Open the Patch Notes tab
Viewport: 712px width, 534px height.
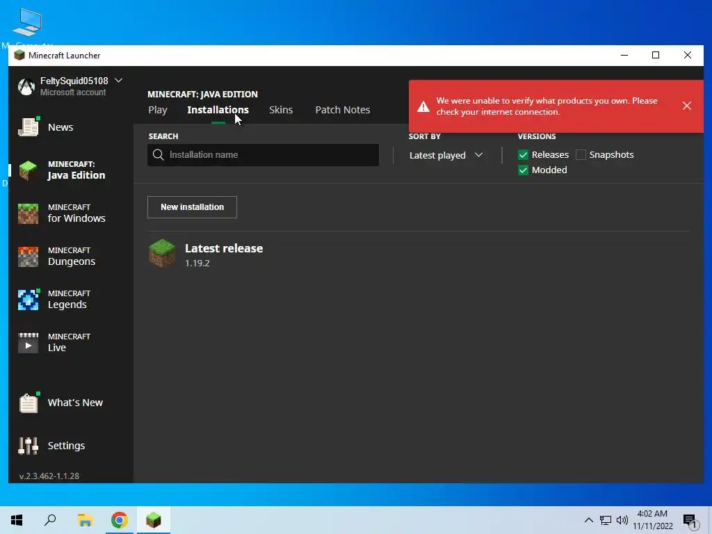pyautogui.click(x=343, y=110)
